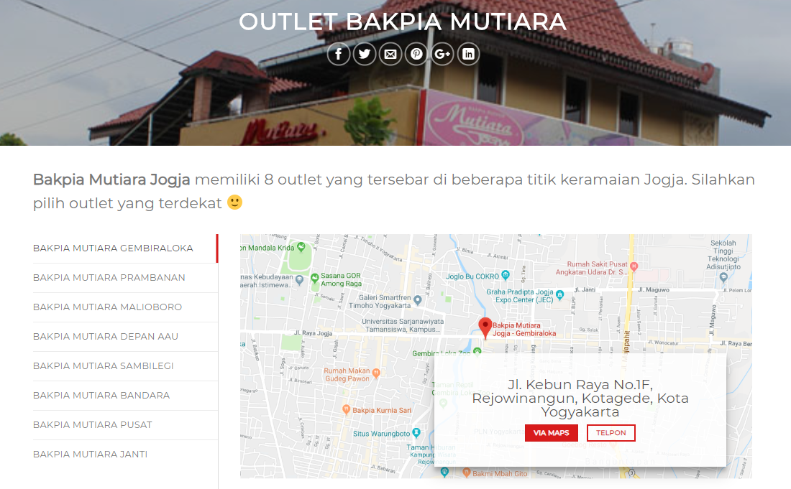Viewport: 791px width, 489px height.
Task: Switch to Bakpia Mutiara Malioboro tab
Action: coord(125,307)
